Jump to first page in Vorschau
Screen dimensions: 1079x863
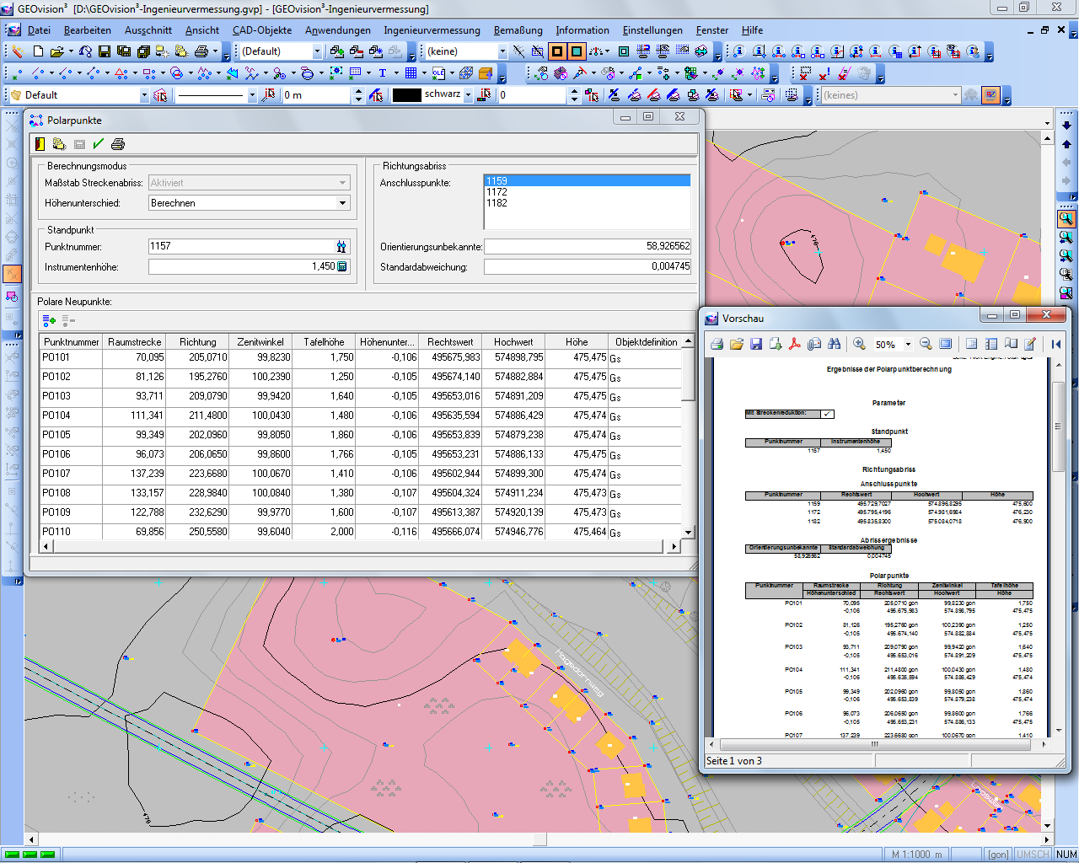pyautogui.click(x=1056, y=344)
